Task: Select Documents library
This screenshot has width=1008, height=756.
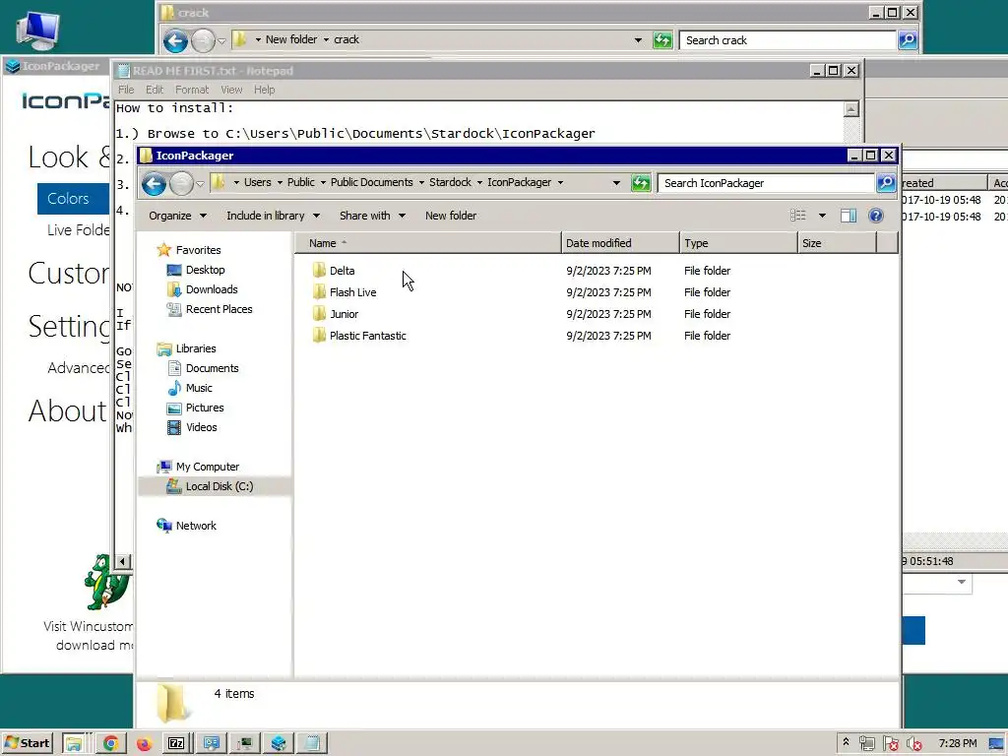Action: [x=213, y=368]
